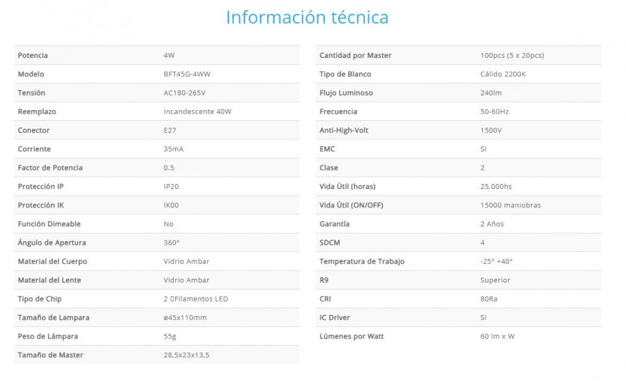Click the Cantidad por Master value
Image resolution: width=626 pixels, height=389 pixels.
pyautogui.click(x=512, y=55)
